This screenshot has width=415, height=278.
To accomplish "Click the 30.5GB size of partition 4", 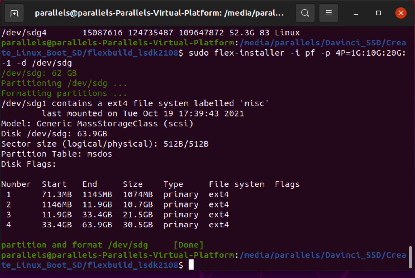I will click(x=138, y=225).
